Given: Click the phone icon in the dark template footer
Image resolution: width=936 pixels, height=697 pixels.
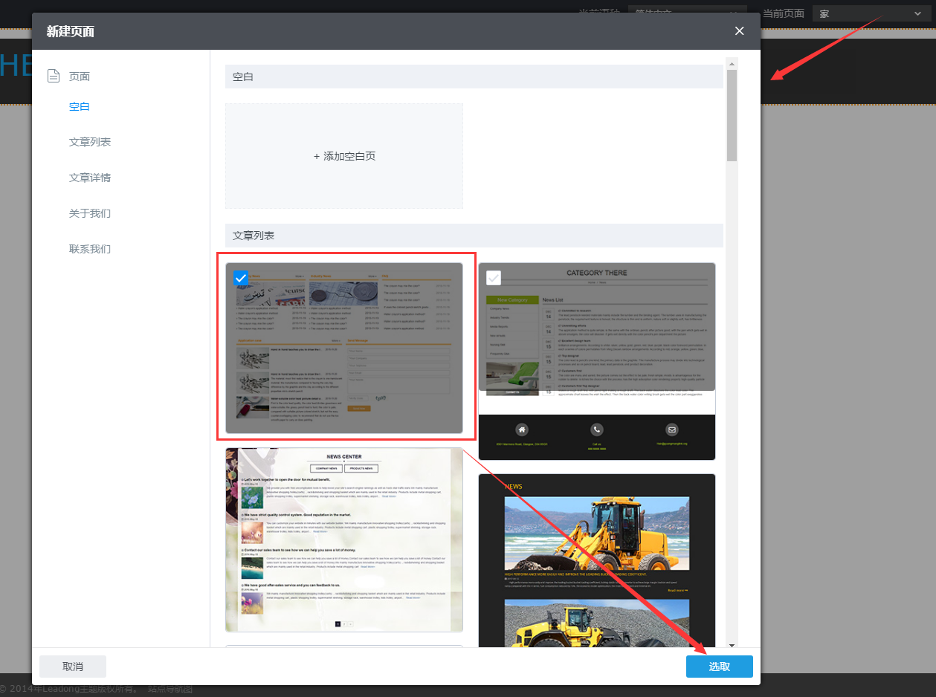Looking at the screenshot, I should click(597, 429).
